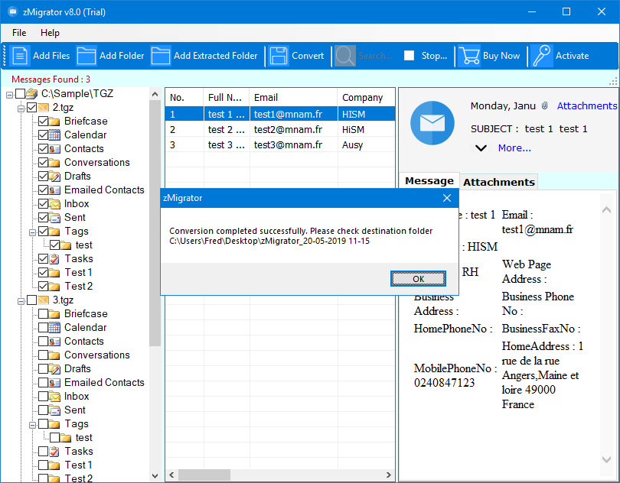Image resolution: width=620 pixels, height=483 pixels.
Task: Click the Calendar icon under 3.tgz
Action: click(54, 327)
